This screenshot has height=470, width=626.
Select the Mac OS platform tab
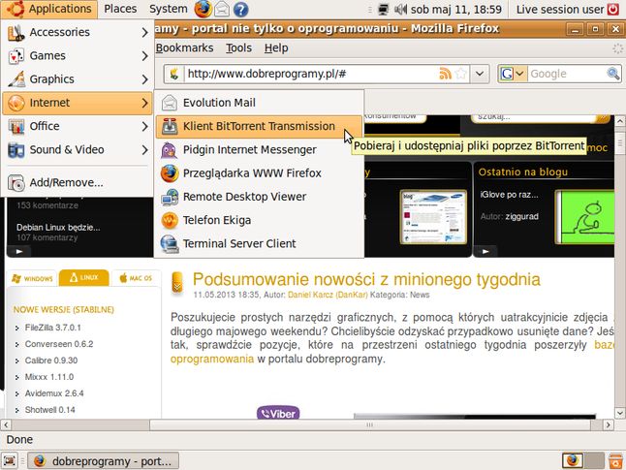136,278
